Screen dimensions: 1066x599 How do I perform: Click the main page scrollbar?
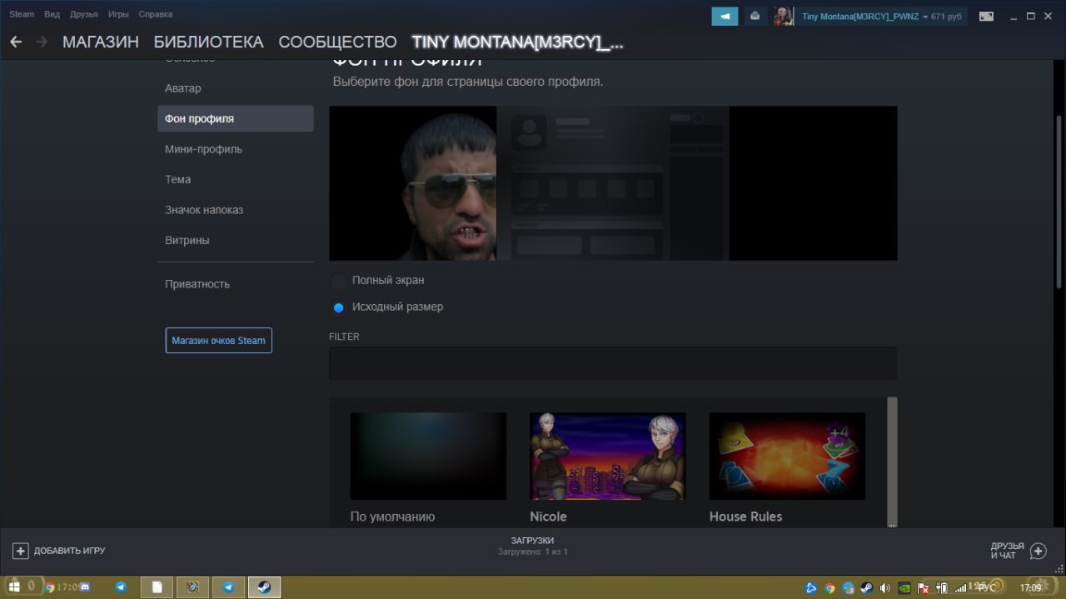(1059, 202)
